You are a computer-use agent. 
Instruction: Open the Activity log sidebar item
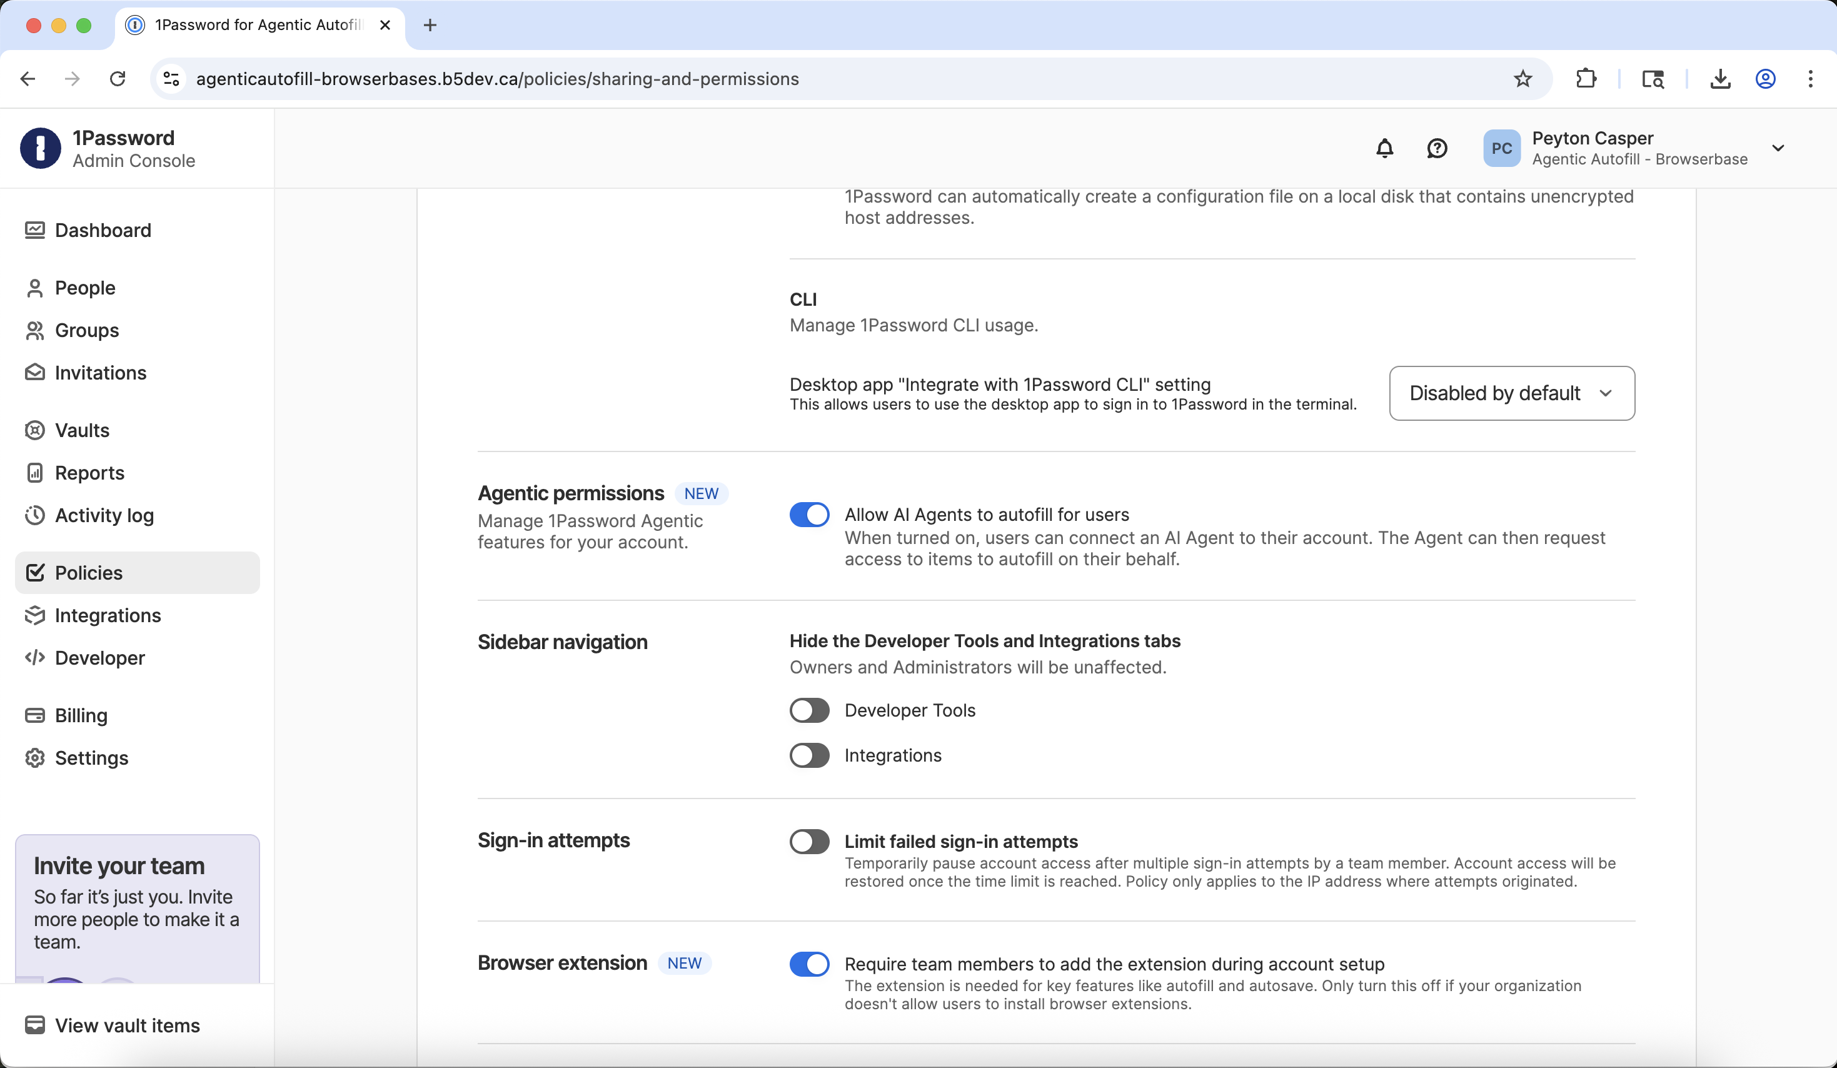pos(104,515)
